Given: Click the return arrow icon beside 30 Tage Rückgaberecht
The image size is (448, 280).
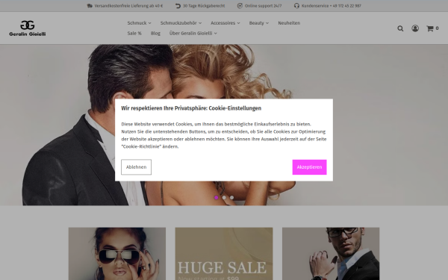Looking at the screenshot, I should (x=178, y=6).
